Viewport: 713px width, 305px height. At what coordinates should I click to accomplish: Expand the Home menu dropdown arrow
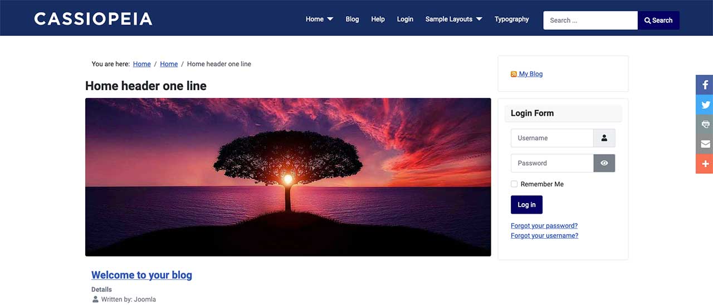pyautogui.click(x=330, y=19)
